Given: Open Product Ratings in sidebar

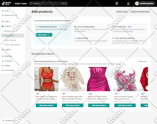Looking at the screenshot, I should point(10,40).
